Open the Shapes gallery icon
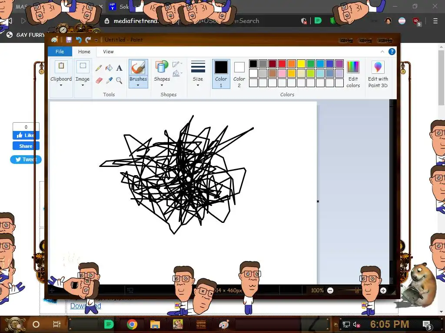Viewport: 445px width, 333px height. pos(162,67)
